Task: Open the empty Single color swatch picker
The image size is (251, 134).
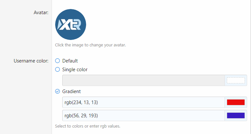Action: point(236,80)
